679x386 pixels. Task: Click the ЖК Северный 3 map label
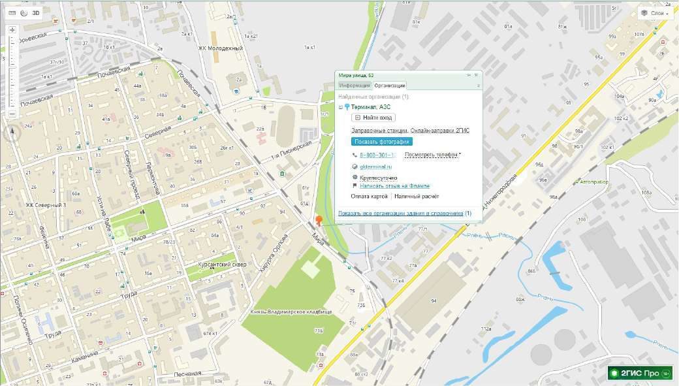coord(46,205)
